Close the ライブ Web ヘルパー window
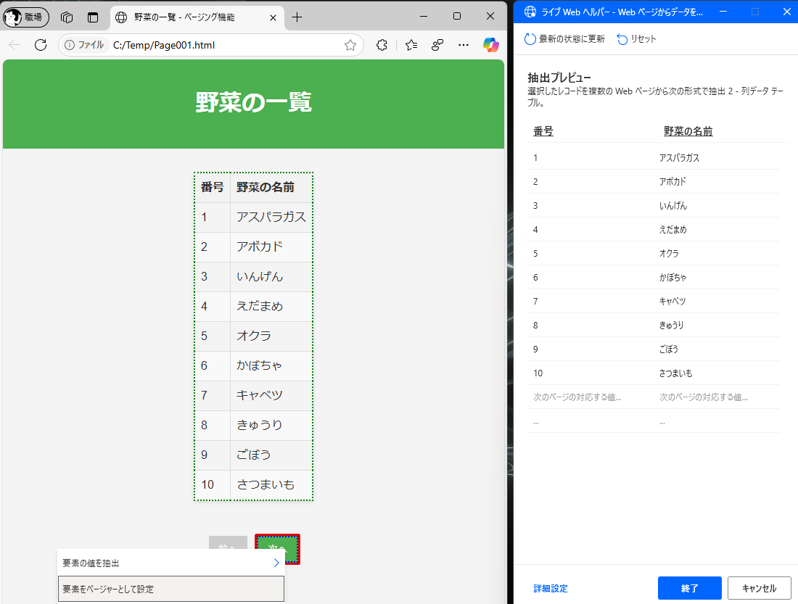 point(787,12)
